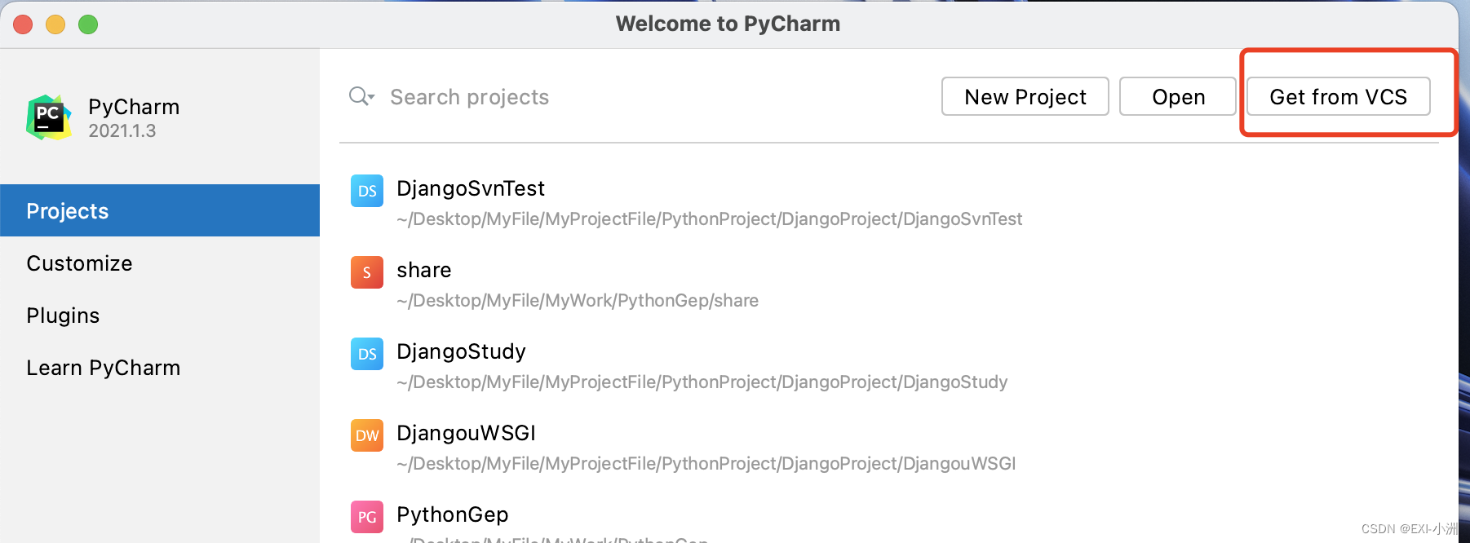Click the PyCharm logo icon
The image size is (1470, 543).
(x=49, y=117)
